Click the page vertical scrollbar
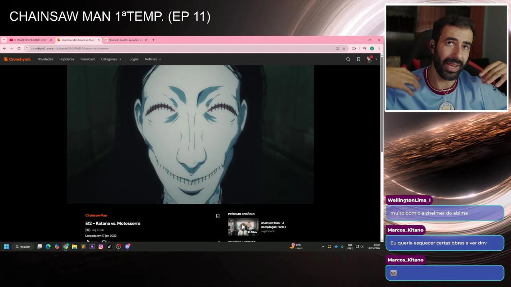 pyautogui.click(x=382, y=104)
